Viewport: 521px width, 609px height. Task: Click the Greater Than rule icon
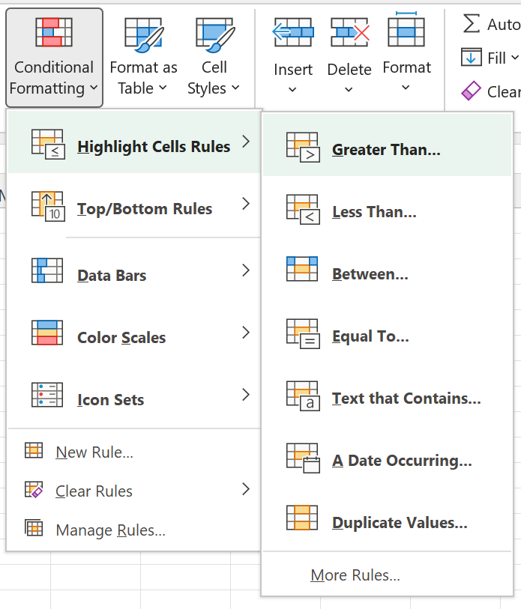coord(303,148)
